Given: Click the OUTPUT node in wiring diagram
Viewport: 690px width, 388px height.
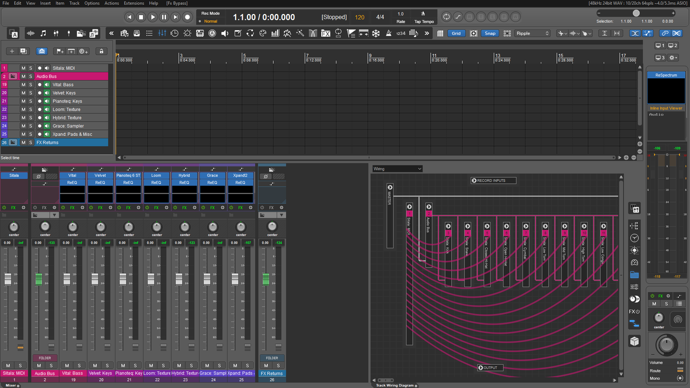Looking at the screenshot, I should [490, 368].
